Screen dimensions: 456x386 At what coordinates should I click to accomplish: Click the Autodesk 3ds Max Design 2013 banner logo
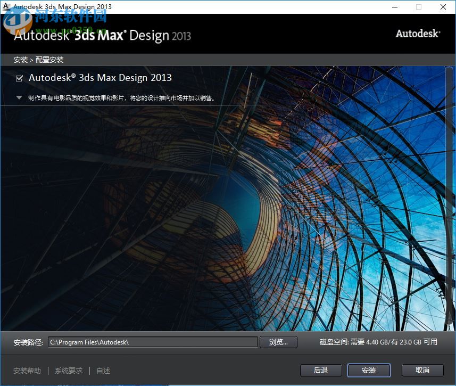[x=104, y=35]
